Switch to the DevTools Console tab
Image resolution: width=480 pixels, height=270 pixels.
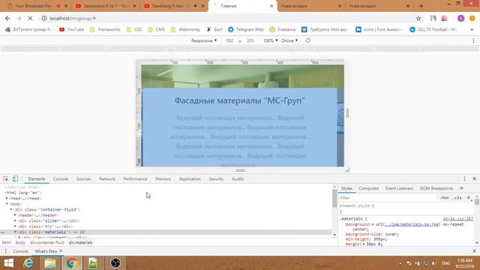pos(61,178)
